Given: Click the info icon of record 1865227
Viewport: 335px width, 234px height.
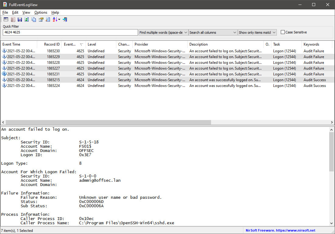Looking at the screenshot, I should click(4, 68).
